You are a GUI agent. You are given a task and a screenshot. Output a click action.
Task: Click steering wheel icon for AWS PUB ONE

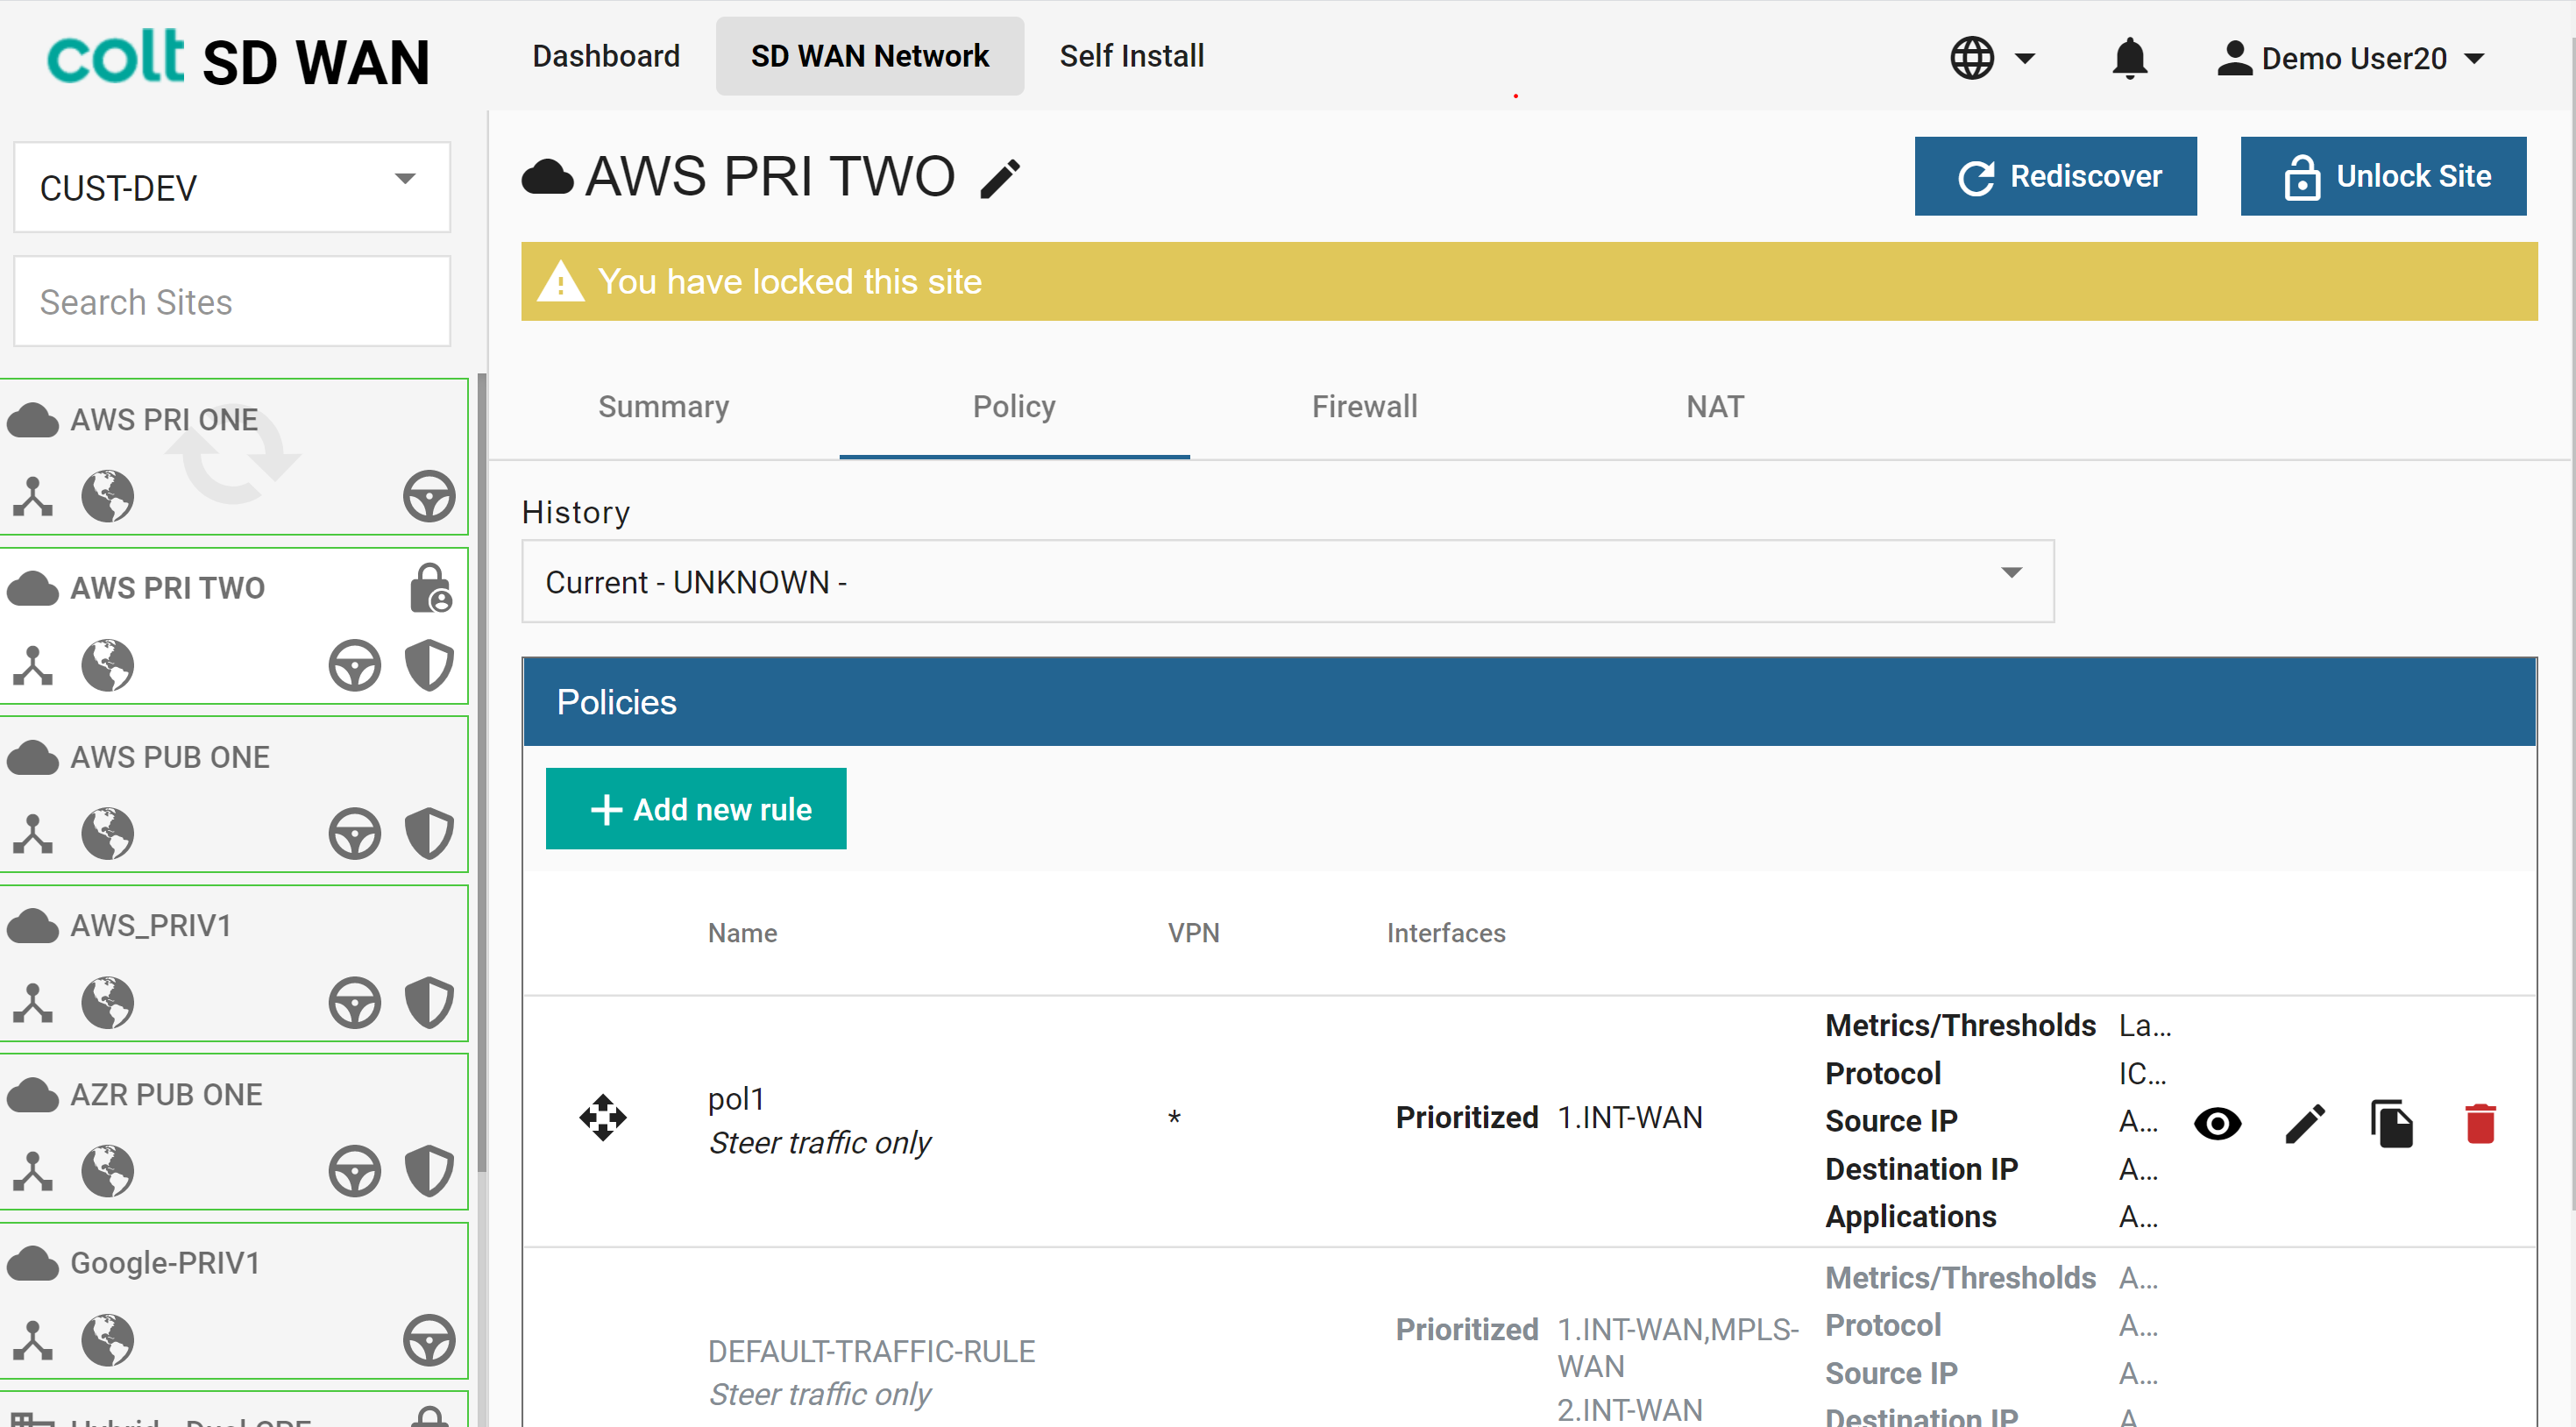tap(355, 834)
